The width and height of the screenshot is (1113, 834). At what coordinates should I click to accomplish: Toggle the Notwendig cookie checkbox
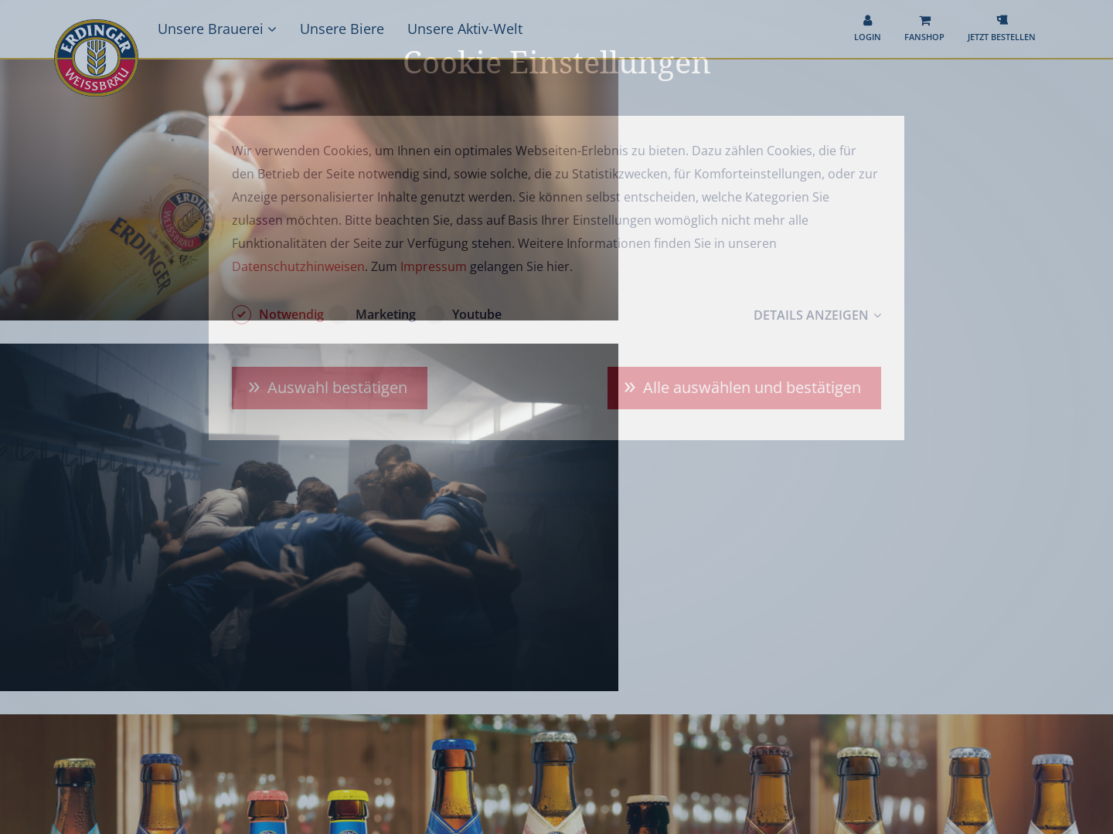pyautogui.click(x=241, y=314)
